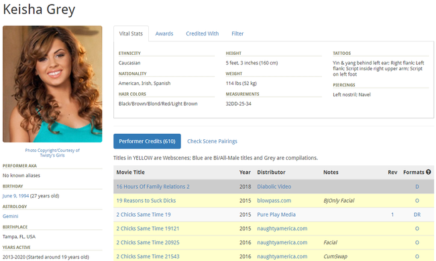The image size is (436, 261).
Task: Click the June 9, 1994 birthday link
Action: [16, 196]
